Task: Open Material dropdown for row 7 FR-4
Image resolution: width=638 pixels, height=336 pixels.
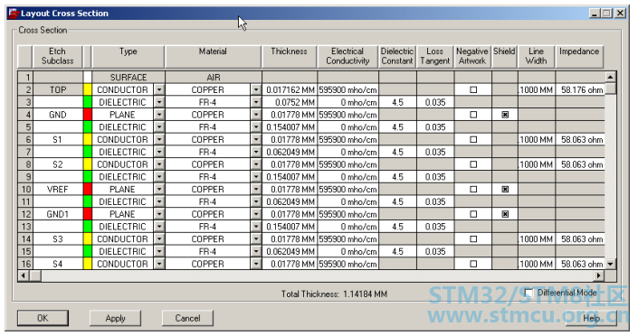Action: [x=256, y=152]
